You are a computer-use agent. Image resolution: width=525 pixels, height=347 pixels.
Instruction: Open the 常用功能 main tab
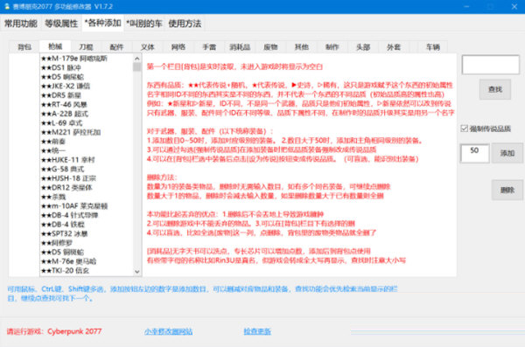21,24
